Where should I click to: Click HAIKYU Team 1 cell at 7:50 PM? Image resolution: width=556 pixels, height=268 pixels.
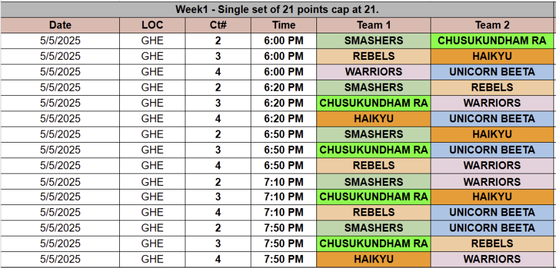374,259
